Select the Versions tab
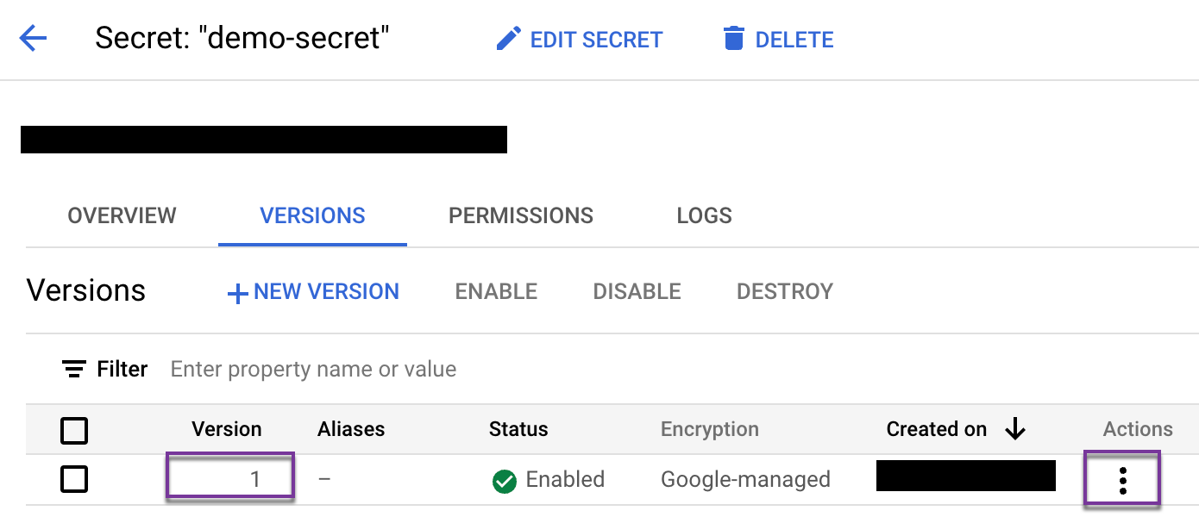This screenshot has width=1199, height=517. (312, 215)
